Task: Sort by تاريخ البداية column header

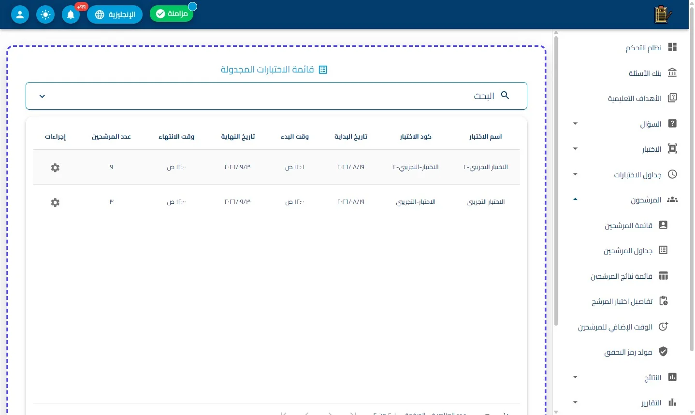Action: tap(351, 136)
